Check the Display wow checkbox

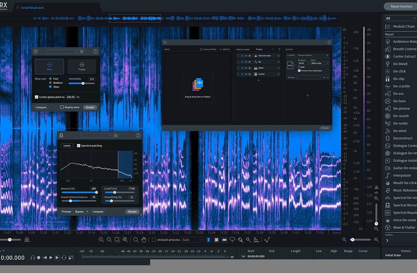tap(62, 107)
